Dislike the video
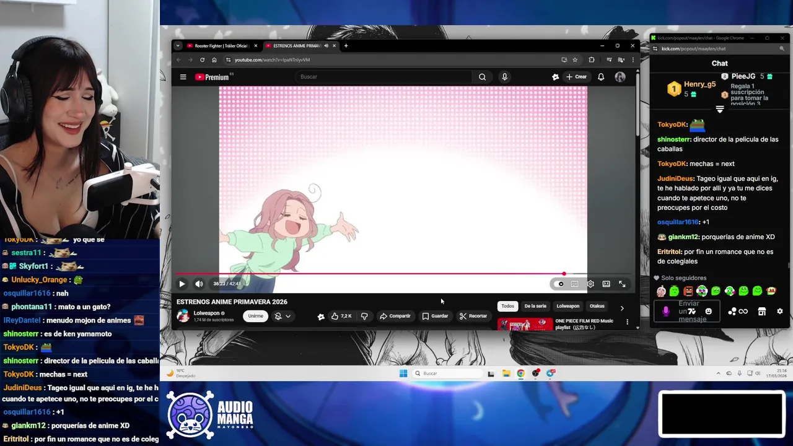Image resolution: width=793 pixels, height=446 pixels. pyautogui.click(x=364, y=316)
